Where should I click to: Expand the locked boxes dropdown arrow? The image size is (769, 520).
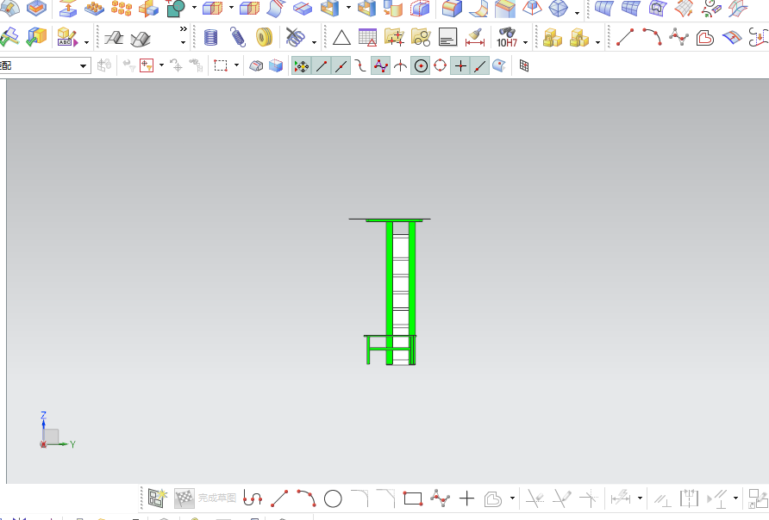(597, 42)
